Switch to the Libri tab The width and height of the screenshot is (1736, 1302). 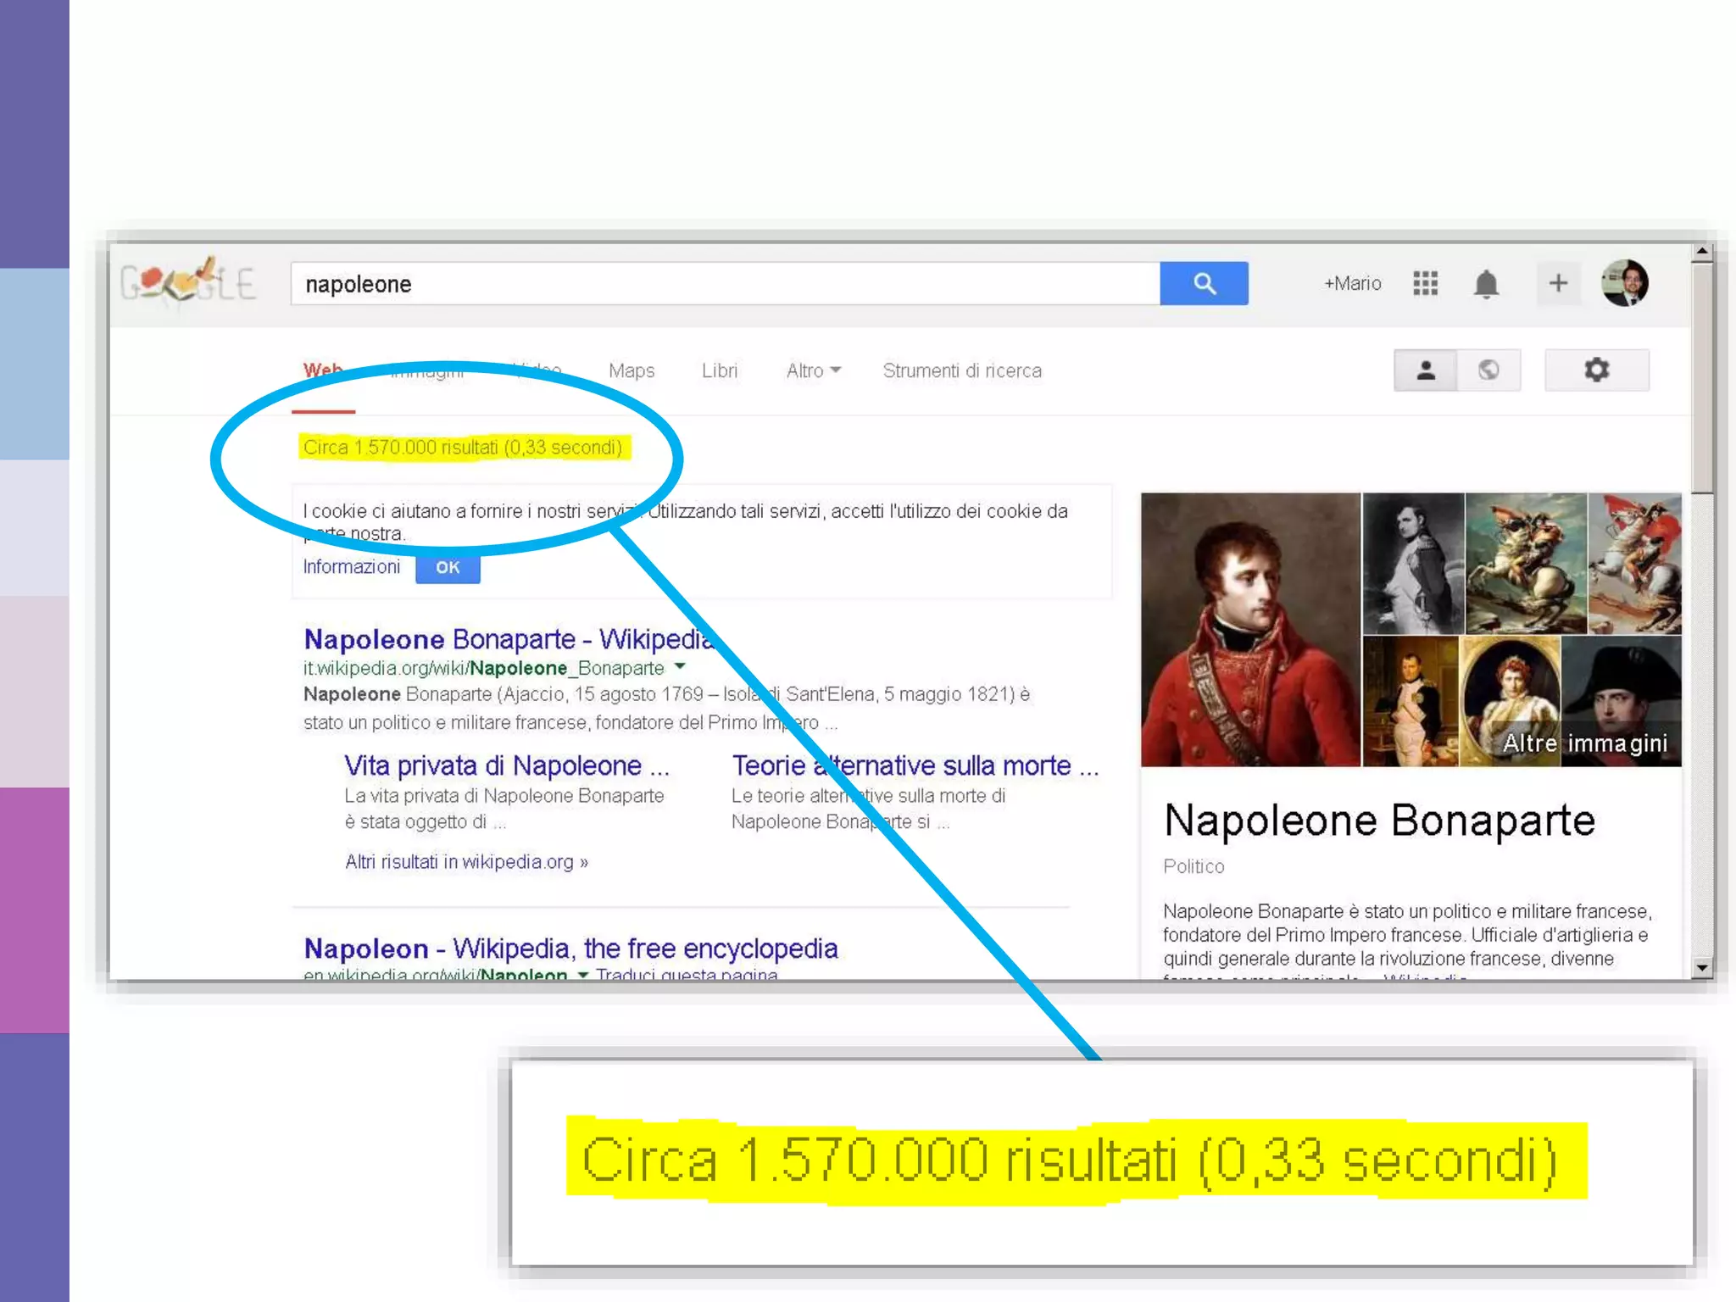tap(720, 370)
